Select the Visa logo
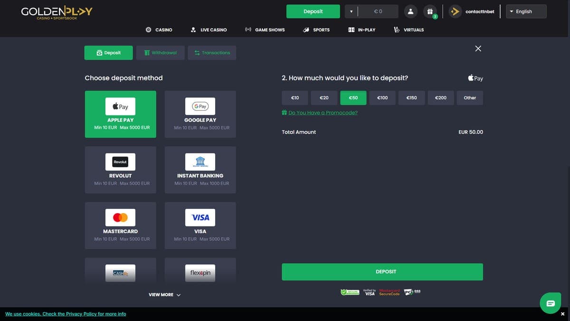 (x=200, y=218)
